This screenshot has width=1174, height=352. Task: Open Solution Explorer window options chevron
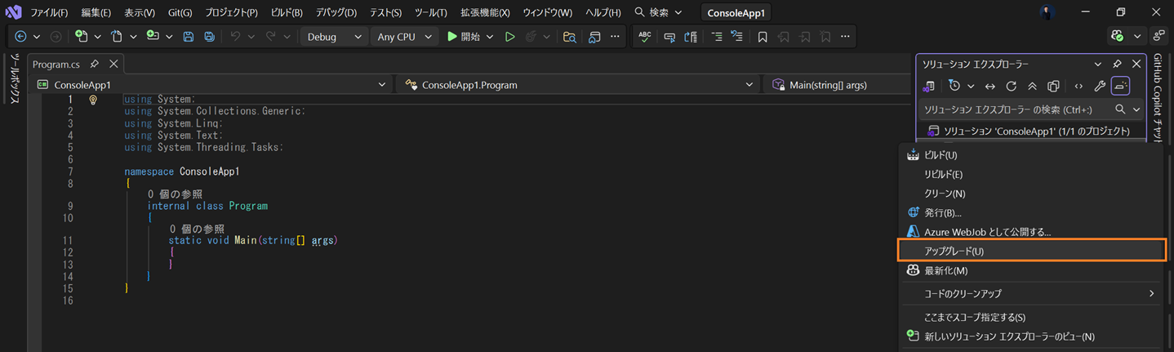1098,64
